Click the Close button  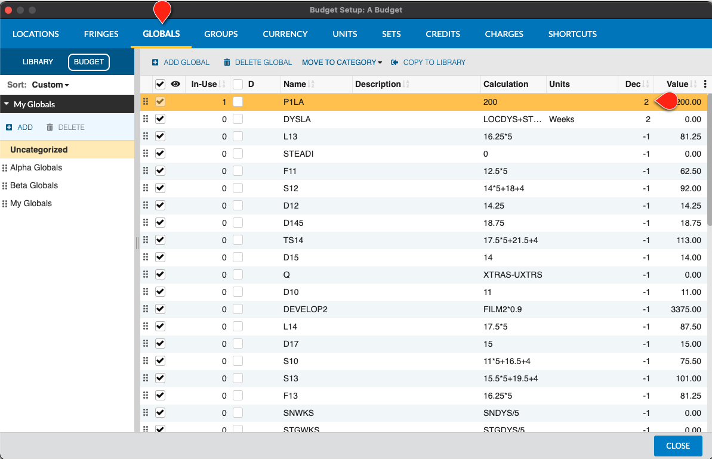678,446
